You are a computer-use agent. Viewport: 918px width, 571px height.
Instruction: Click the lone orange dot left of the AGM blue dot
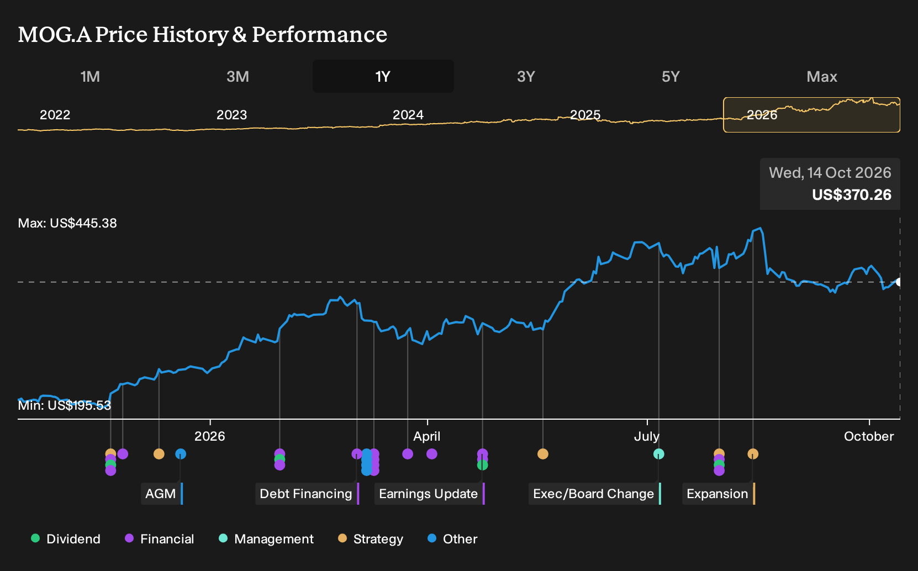[x=159, y=454]
